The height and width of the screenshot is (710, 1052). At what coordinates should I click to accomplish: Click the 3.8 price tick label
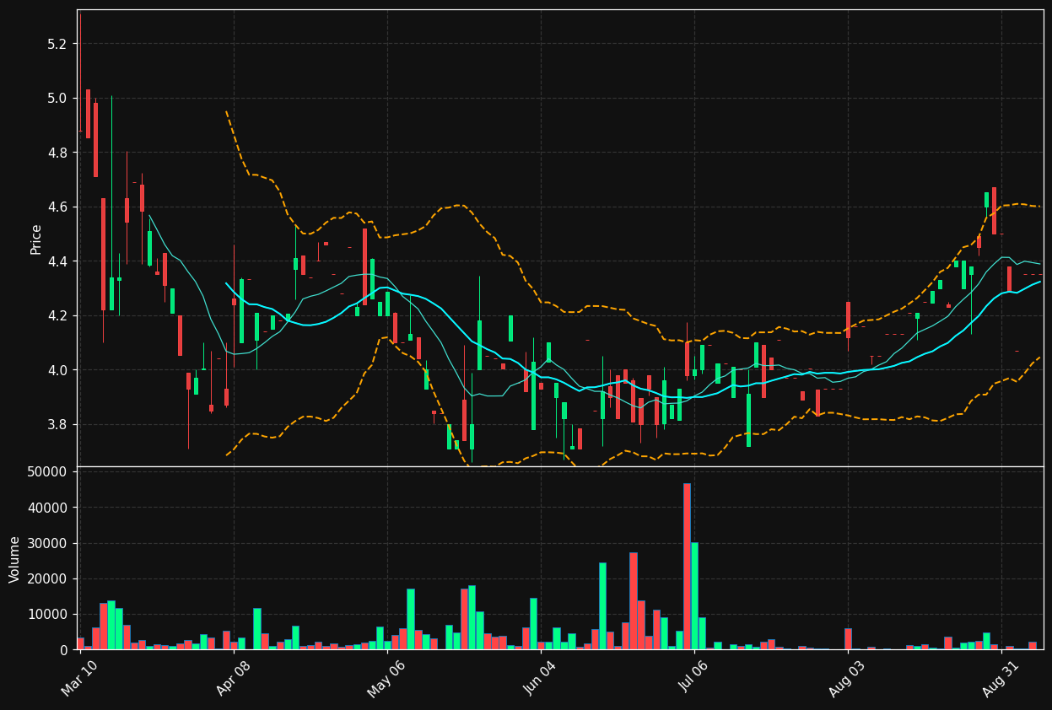click(x=57, y=424)
